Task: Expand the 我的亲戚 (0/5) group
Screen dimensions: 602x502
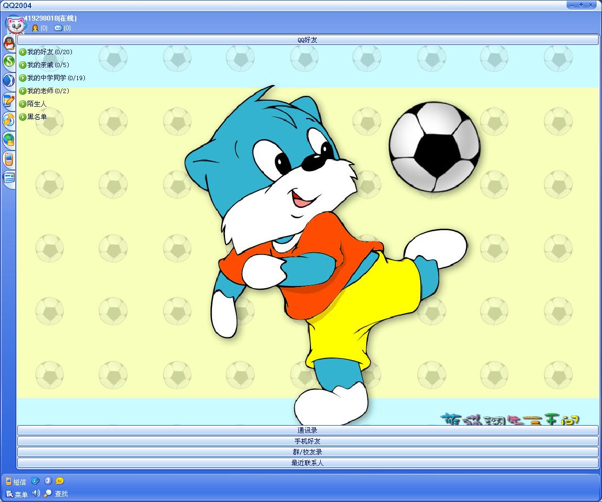Action: pyautogui.click(x=44, y=65)
